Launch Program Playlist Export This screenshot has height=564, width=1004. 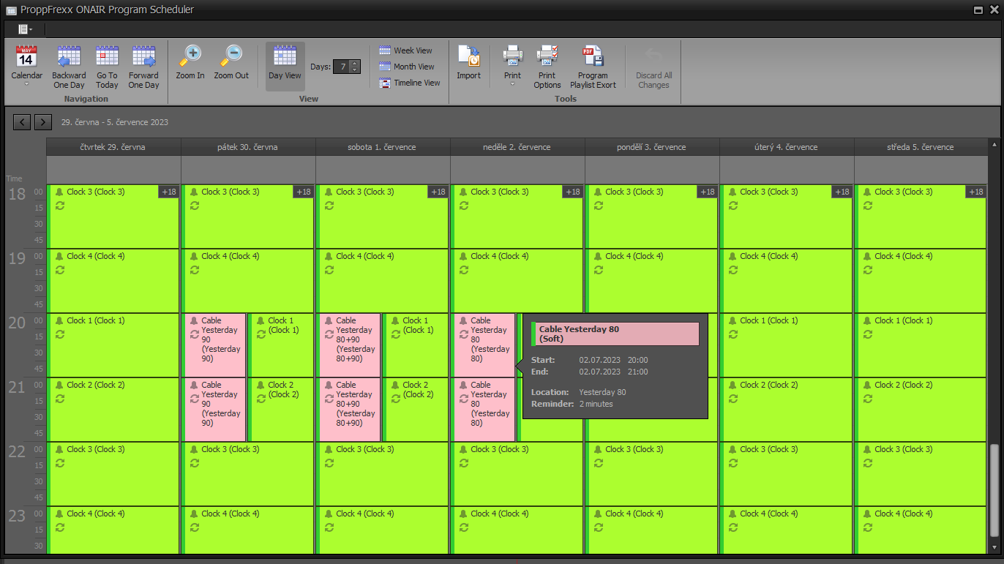593,66
